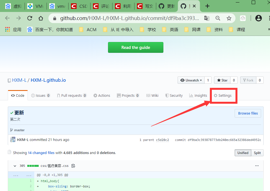
Task: Open the 百度一下,你就知道 bookmark
Action: click(x=50, y=29)
